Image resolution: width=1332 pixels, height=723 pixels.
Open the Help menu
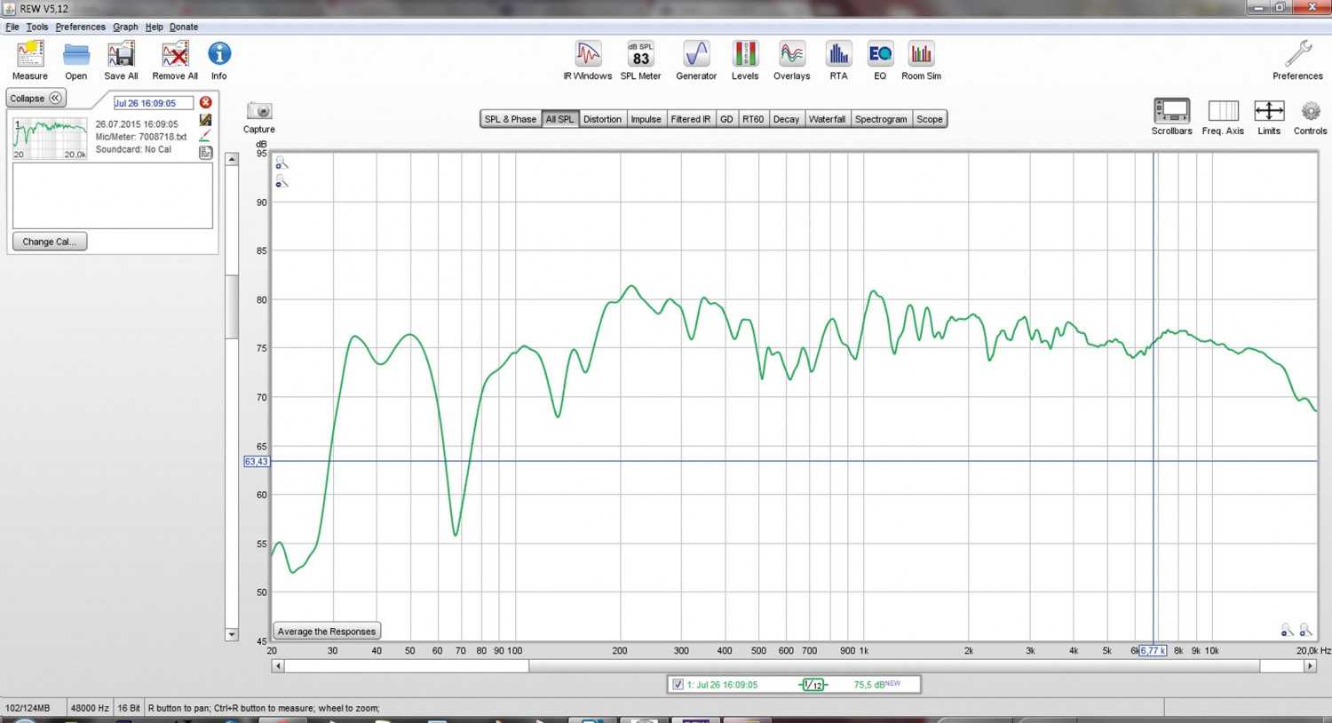(x=155, y=27)
